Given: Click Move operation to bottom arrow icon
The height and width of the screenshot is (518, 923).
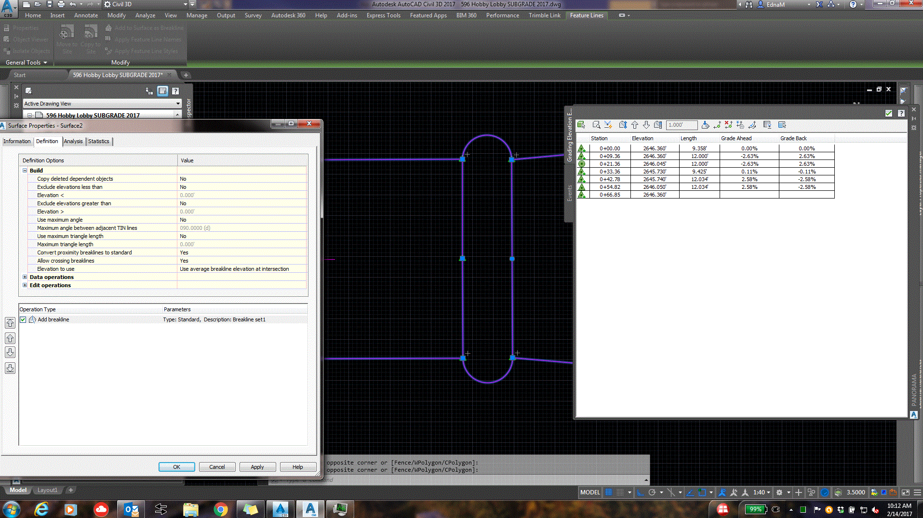Looking at the screenshot, I should [10, 369].
